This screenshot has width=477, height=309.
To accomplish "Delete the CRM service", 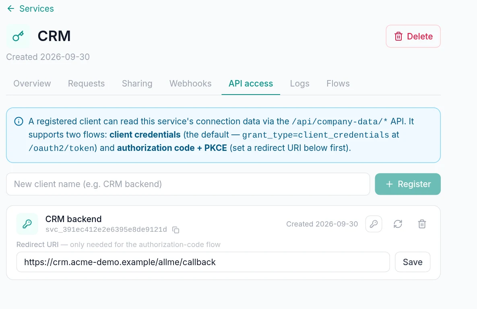I will [413, 36].
